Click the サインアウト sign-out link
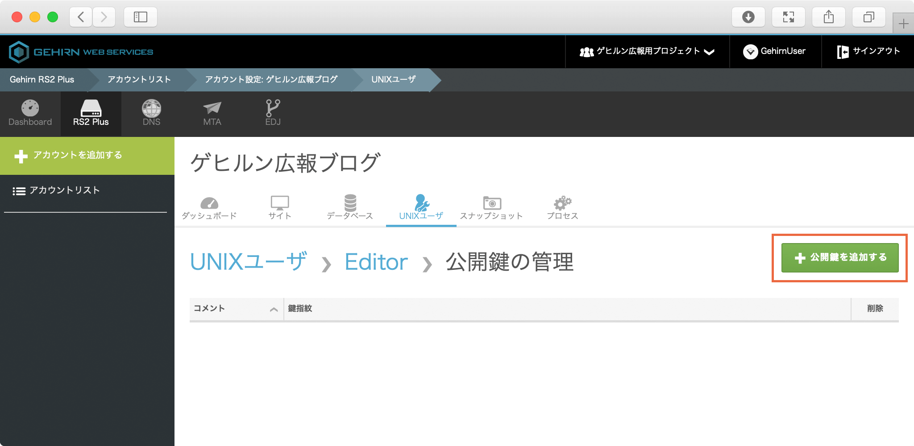 click(x=868, y=52)
